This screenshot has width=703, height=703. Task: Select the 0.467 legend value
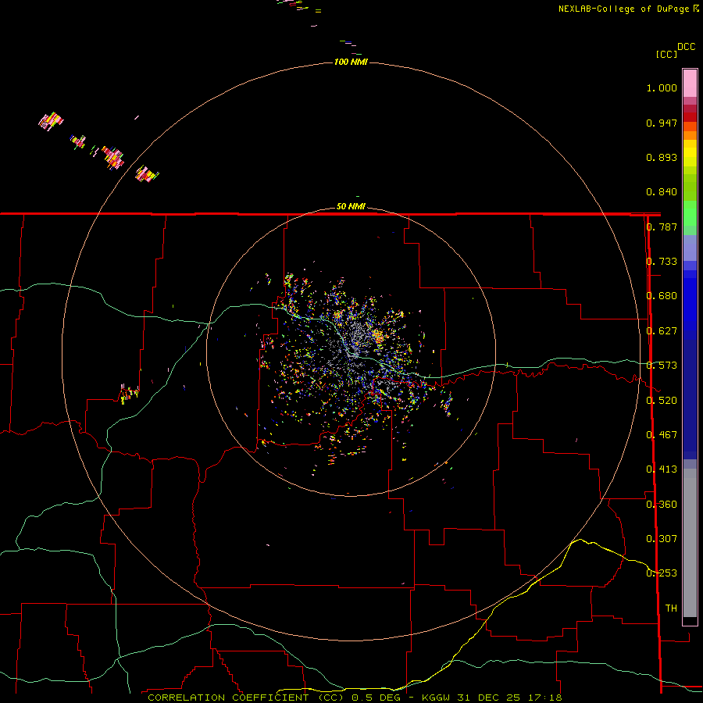pos(662,434)
